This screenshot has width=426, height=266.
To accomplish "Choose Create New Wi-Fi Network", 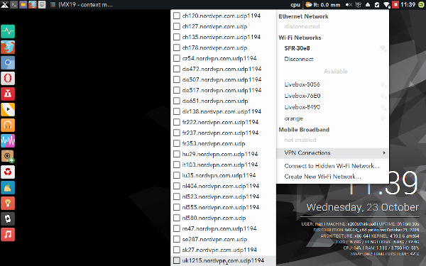I will click(322, 177).
